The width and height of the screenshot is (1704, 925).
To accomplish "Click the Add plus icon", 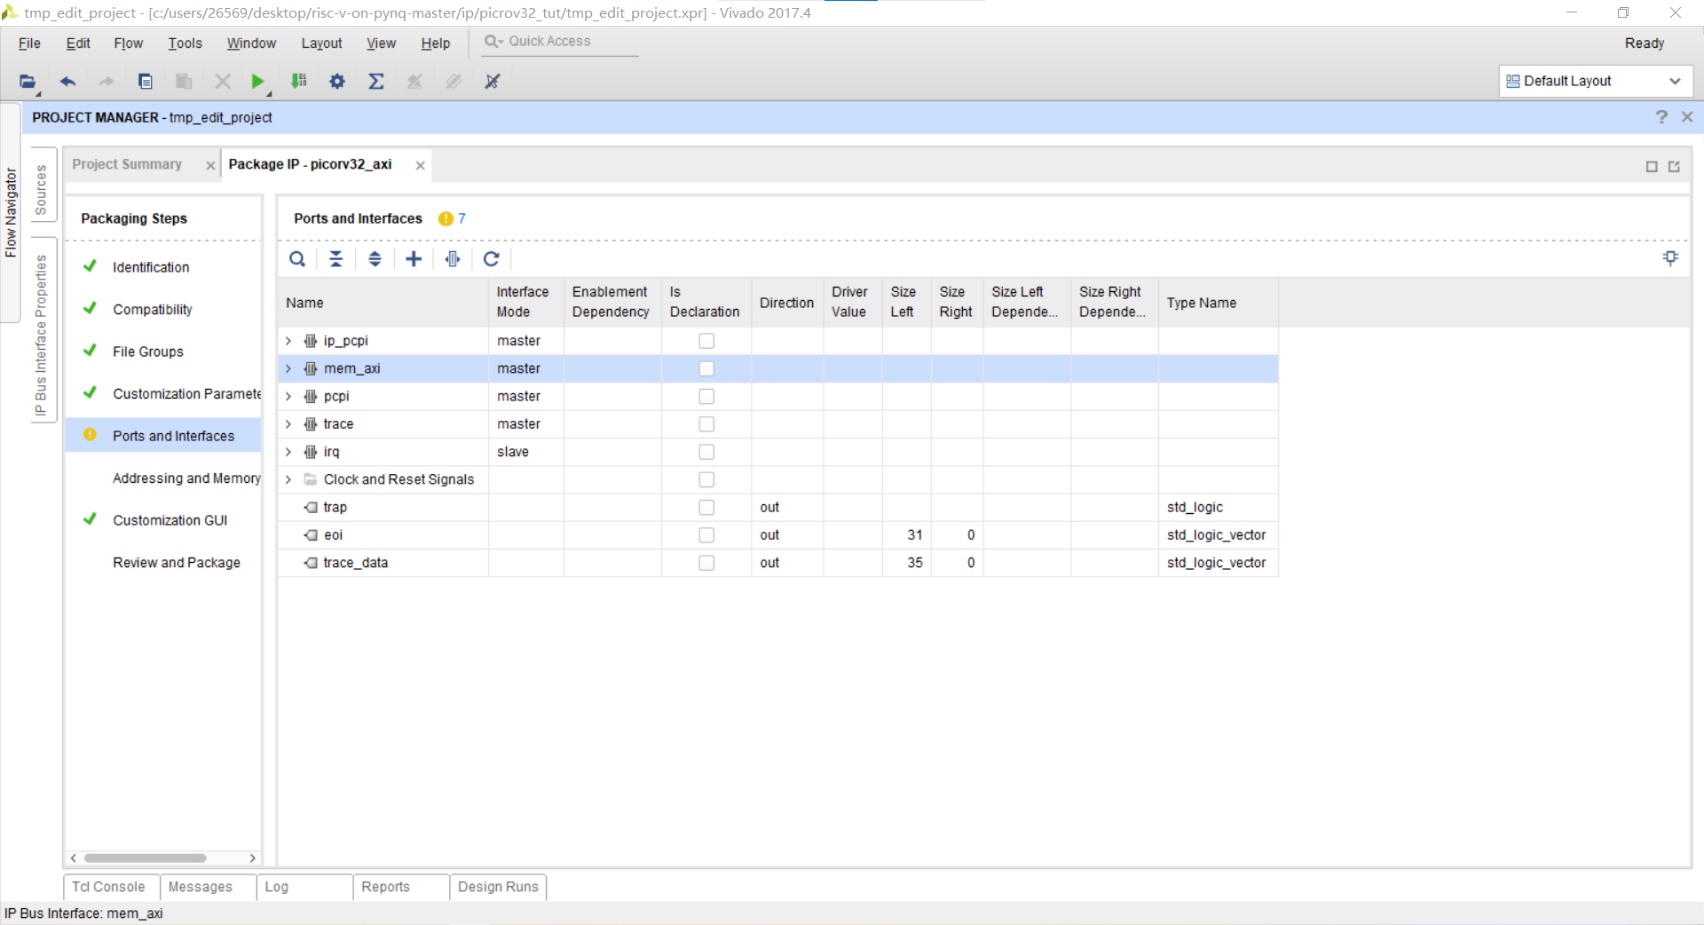I will 414,258.
